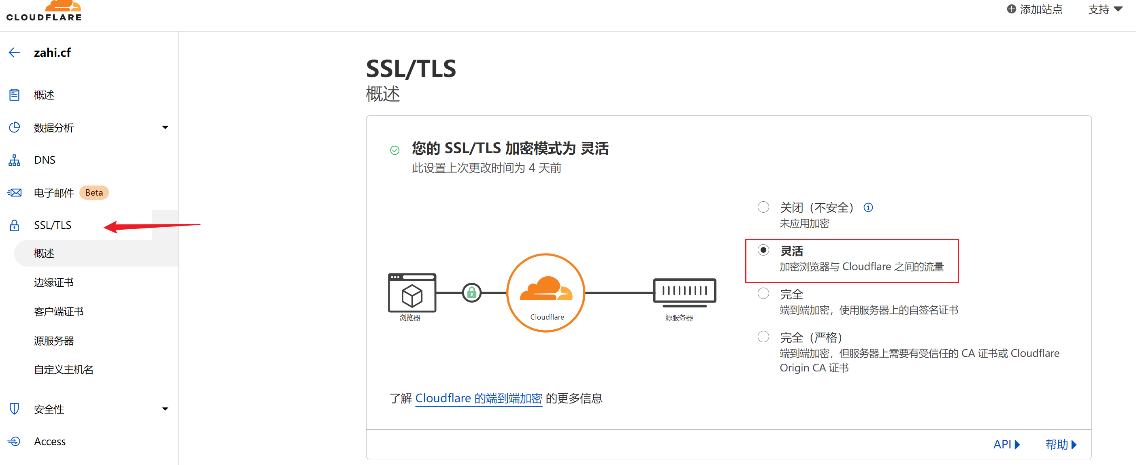Switch to the 边缘证书 section
The height and width of the screenshot is (465, 1136).
(53, 282)
